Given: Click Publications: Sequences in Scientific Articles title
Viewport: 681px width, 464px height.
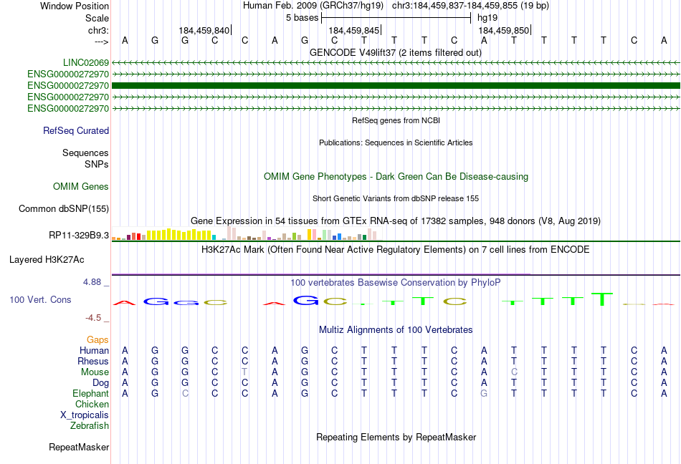Looking at the screenshot, I should pos(396,142).
